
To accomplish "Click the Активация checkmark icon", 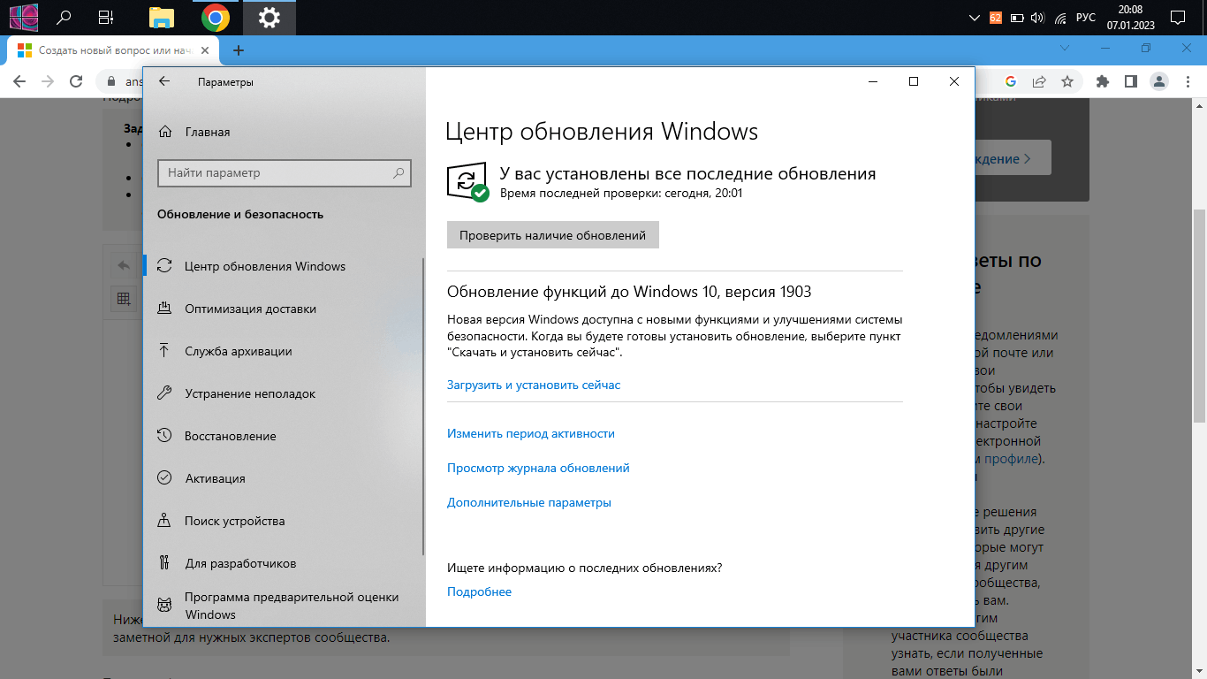I will (164, 478).
